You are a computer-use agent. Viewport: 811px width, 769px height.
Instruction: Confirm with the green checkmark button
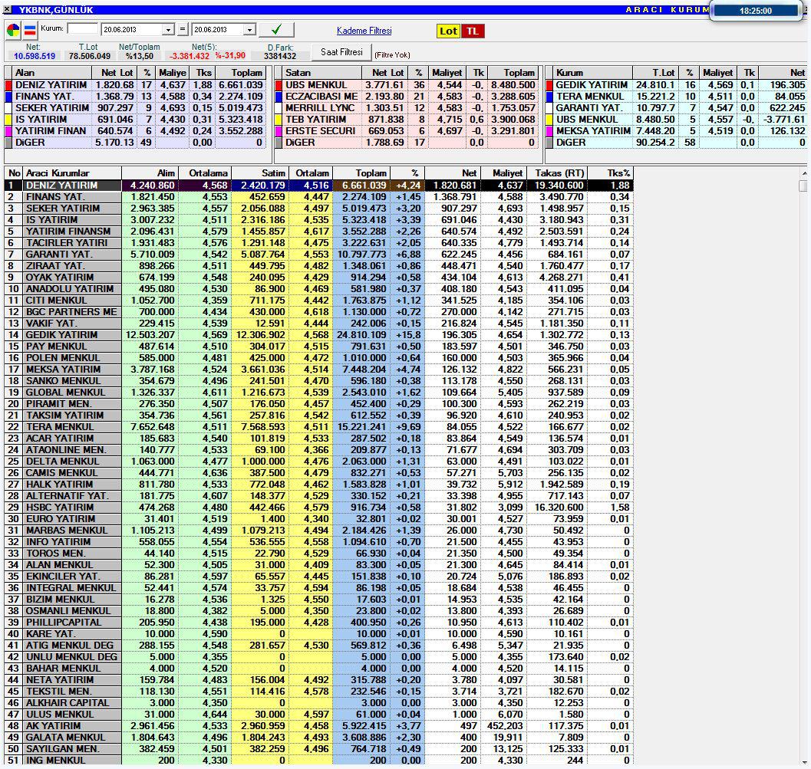tap(276, 30)
